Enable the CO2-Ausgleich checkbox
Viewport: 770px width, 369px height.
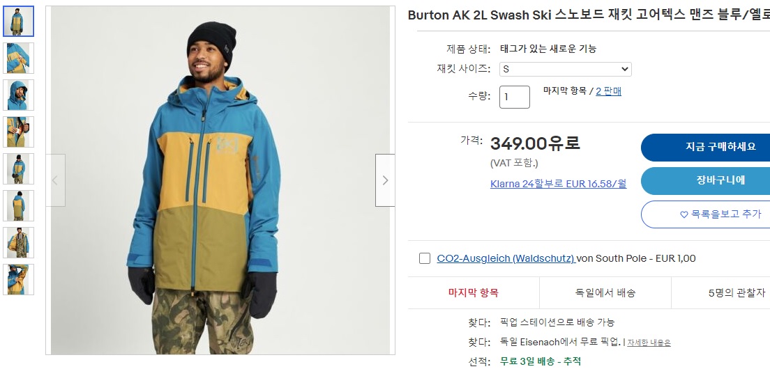click(x=425, y=258)
